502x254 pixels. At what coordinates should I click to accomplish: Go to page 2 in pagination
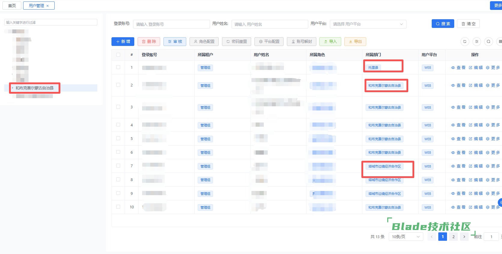pos(453,237)
